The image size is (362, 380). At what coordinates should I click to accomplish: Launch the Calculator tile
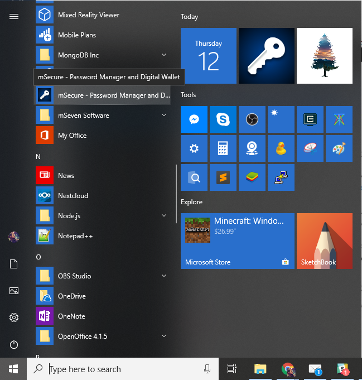[x=223, y=148]
